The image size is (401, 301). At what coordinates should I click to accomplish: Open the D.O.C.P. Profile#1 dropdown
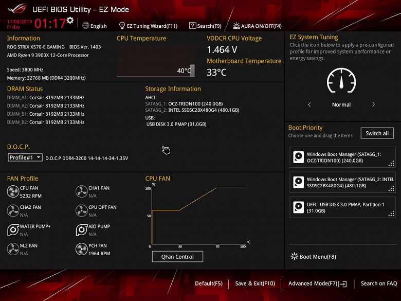pos(25,157)
